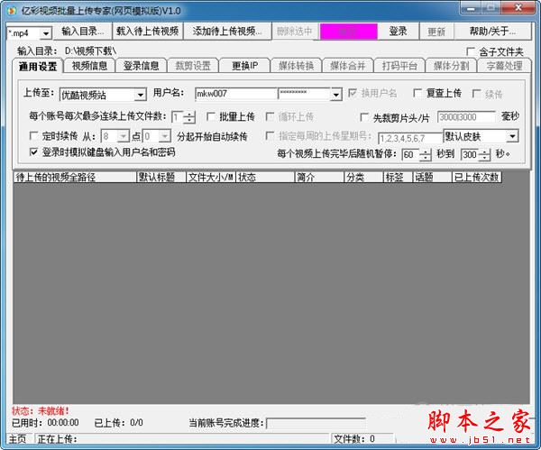541x450 pixels.
Task: Enable 复查上传 checkbox
Action: tap(417, 93)
